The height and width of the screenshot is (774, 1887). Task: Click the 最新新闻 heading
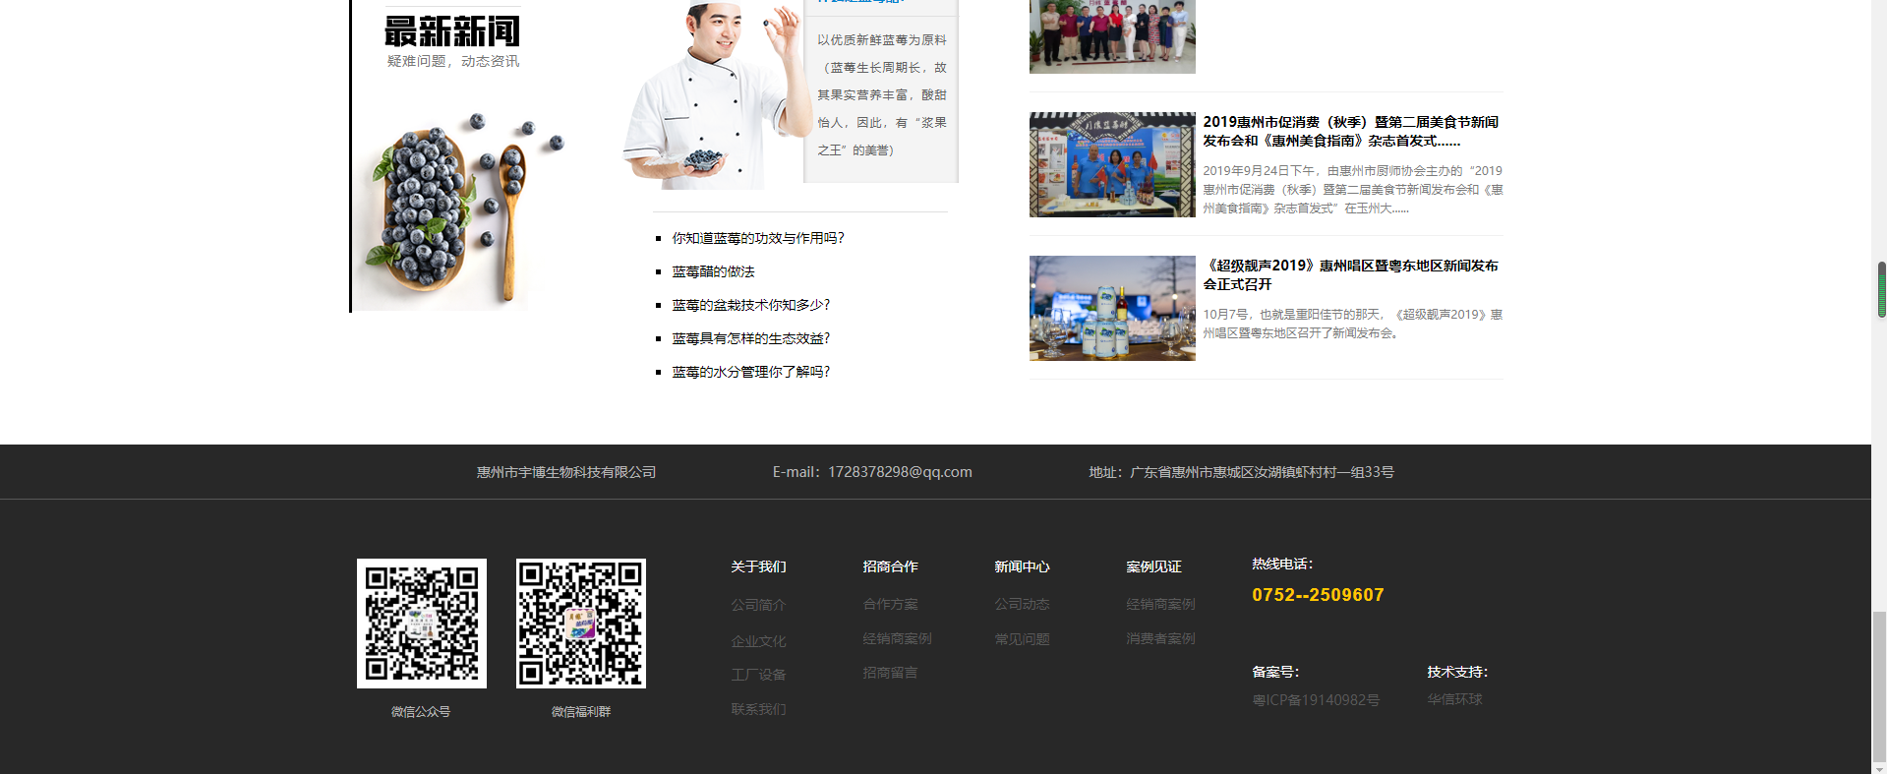[452, 31]
